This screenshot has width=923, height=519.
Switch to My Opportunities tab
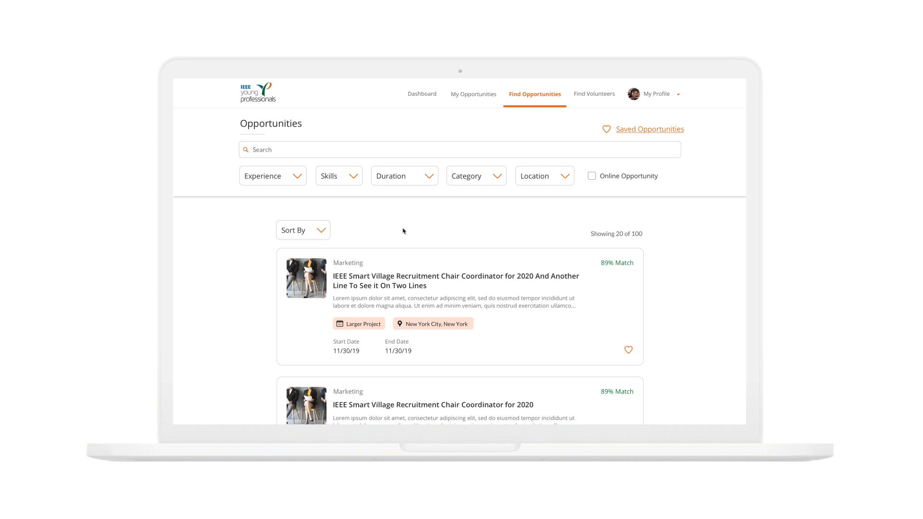click(473, 94)
